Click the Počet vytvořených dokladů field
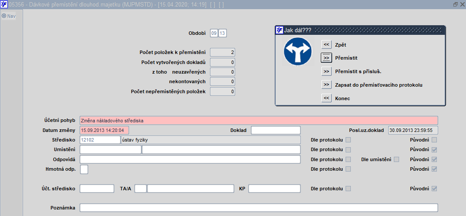Screen dimensions: 466x216 (x=223, y=62)
